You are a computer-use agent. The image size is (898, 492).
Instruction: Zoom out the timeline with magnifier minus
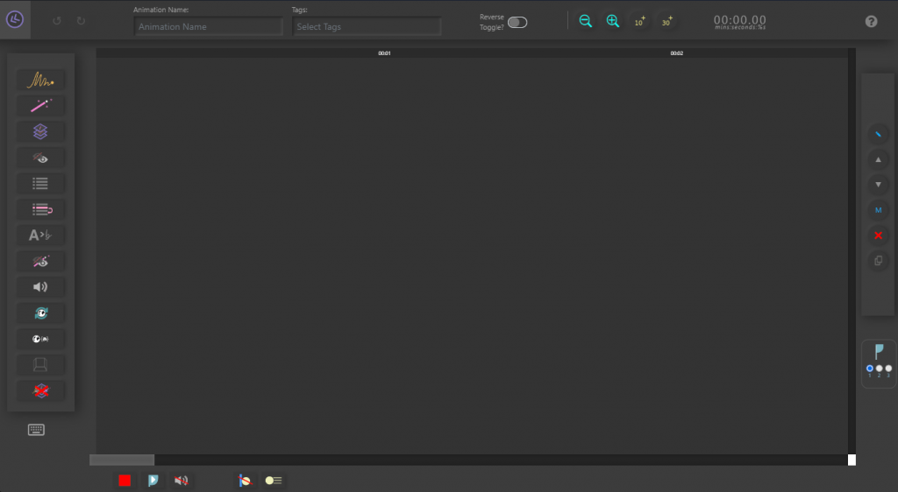click(586, 21)
